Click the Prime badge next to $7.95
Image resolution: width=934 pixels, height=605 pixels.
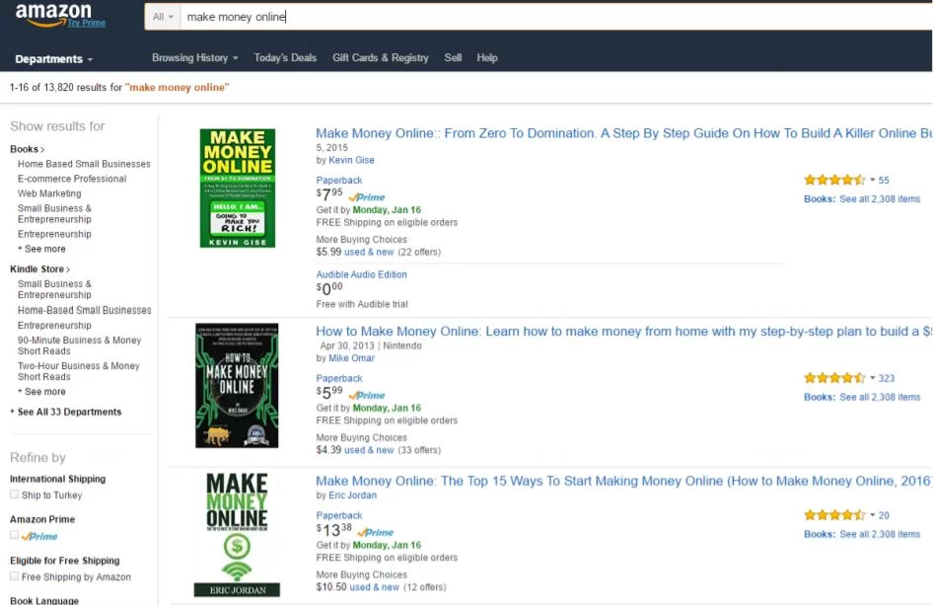(367, 197)
